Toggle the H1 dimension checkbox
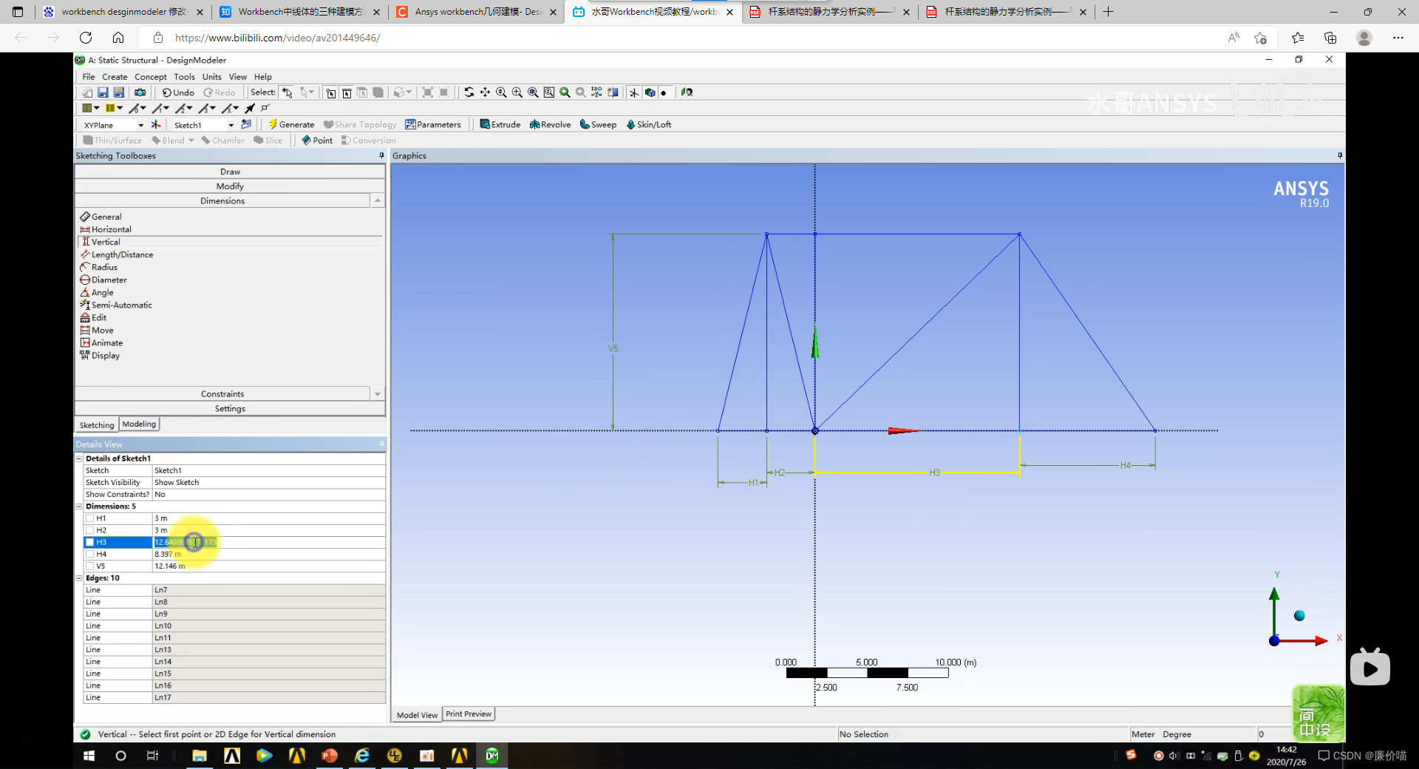 pos(89,518)
